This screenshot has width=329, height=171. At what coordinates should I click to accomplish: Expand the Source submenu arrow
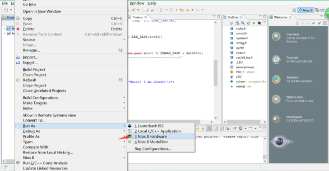124,40
